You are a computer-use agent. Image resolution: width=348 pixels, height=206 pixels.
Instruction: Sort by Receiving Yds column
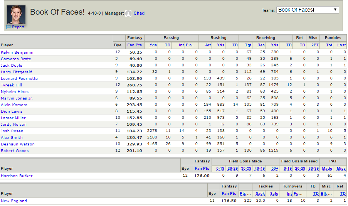point(274,45)
